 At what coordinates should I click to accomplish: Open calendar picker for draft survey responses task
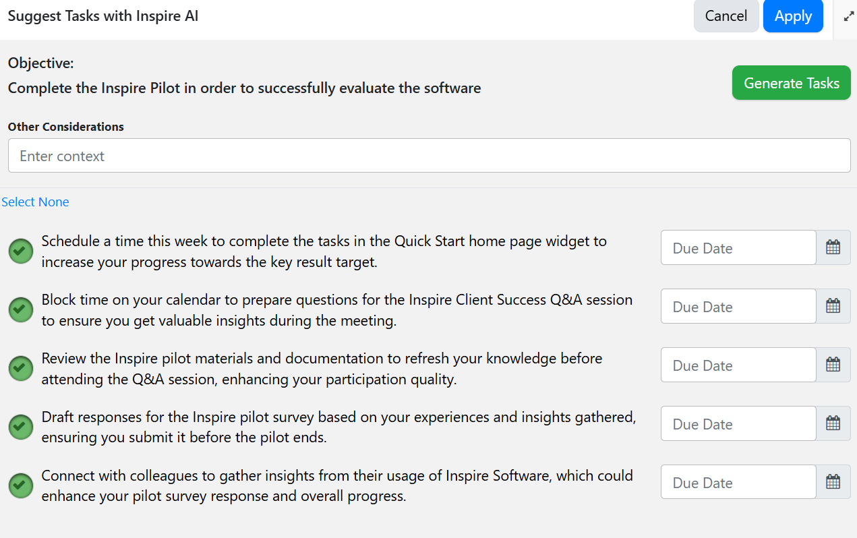click(833, 423)
